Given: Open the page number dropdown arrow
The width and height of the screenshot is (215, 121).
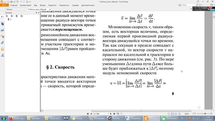Looking at the screenshot, I should coord(108,114).
